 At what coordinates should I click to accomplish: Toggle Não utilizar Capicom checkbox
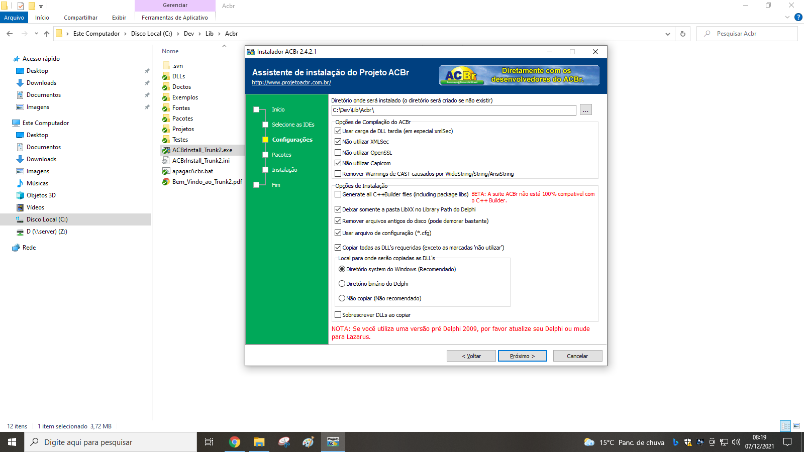pos(338,163)
